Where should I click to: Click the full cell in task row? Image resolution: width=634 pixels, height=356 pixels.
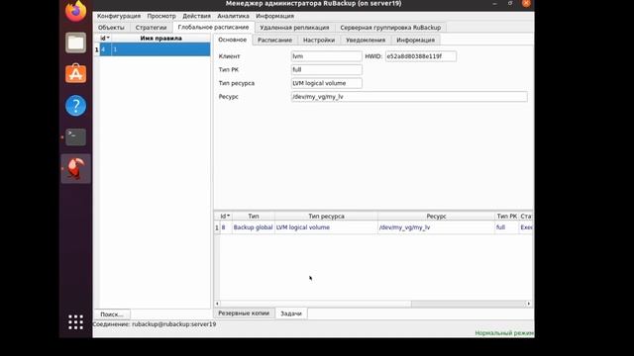coord(507,227)
